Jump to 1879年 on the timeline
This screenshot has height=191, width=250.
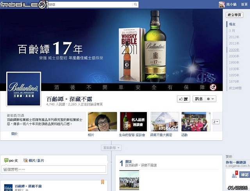point(234,82)
